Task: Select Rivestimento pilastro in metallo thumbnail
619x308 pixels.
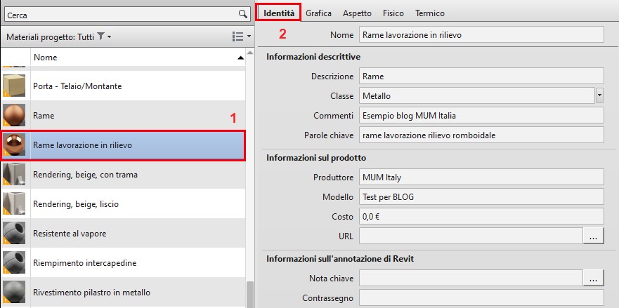Action: tap(14, 292)
